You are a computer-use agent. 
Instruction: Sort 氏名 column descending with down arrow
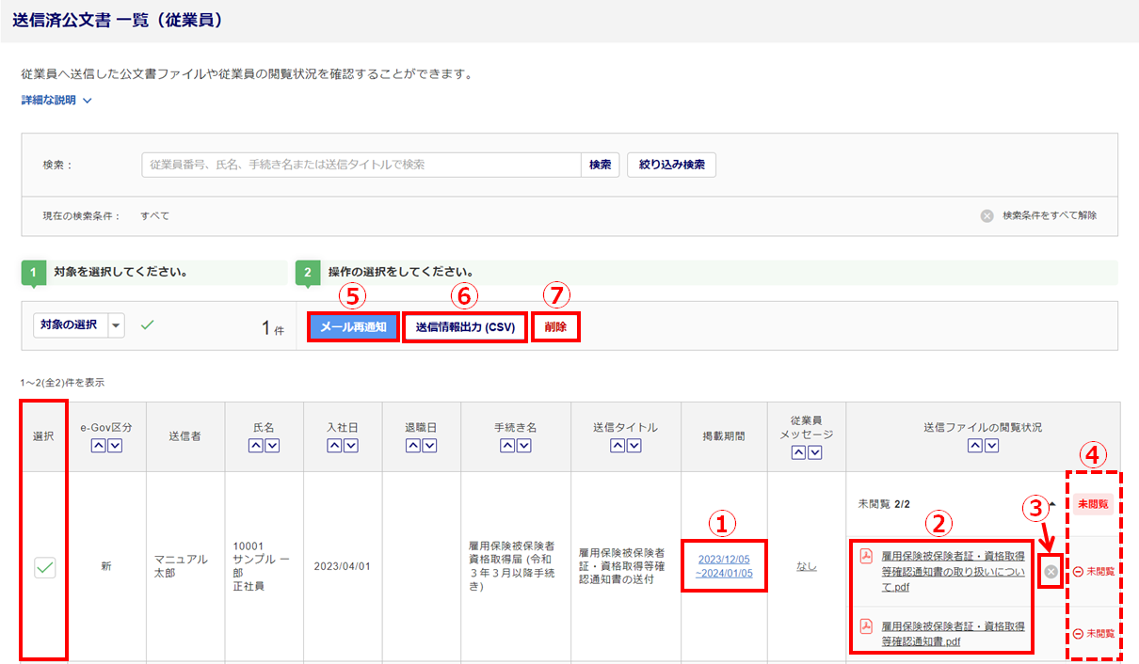coord(272,446)
